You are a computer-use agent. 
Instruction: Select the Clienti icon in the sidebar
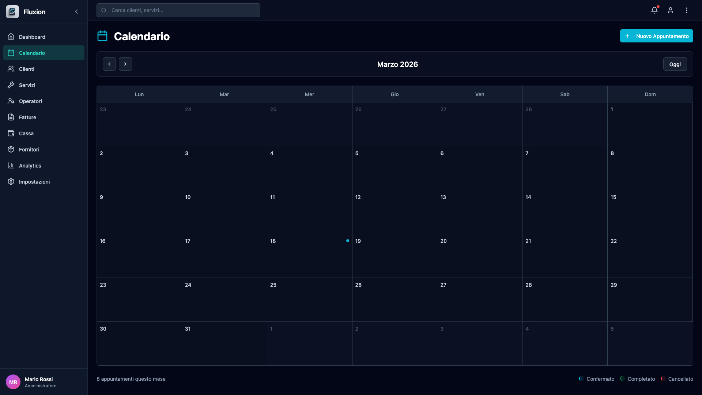pos(11,69)
